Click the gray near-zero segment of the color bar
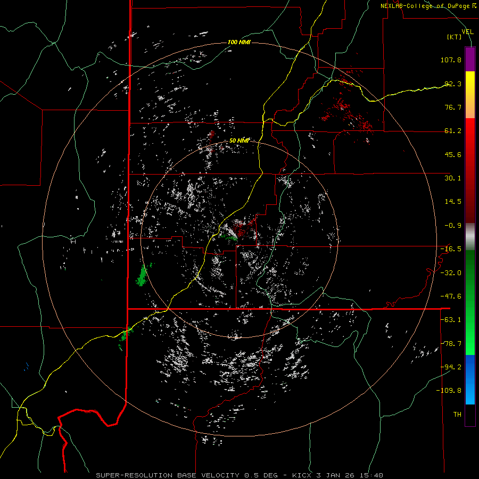Image resolution: width=479 pixels, height=479 pixels. [x=470, y=237]
